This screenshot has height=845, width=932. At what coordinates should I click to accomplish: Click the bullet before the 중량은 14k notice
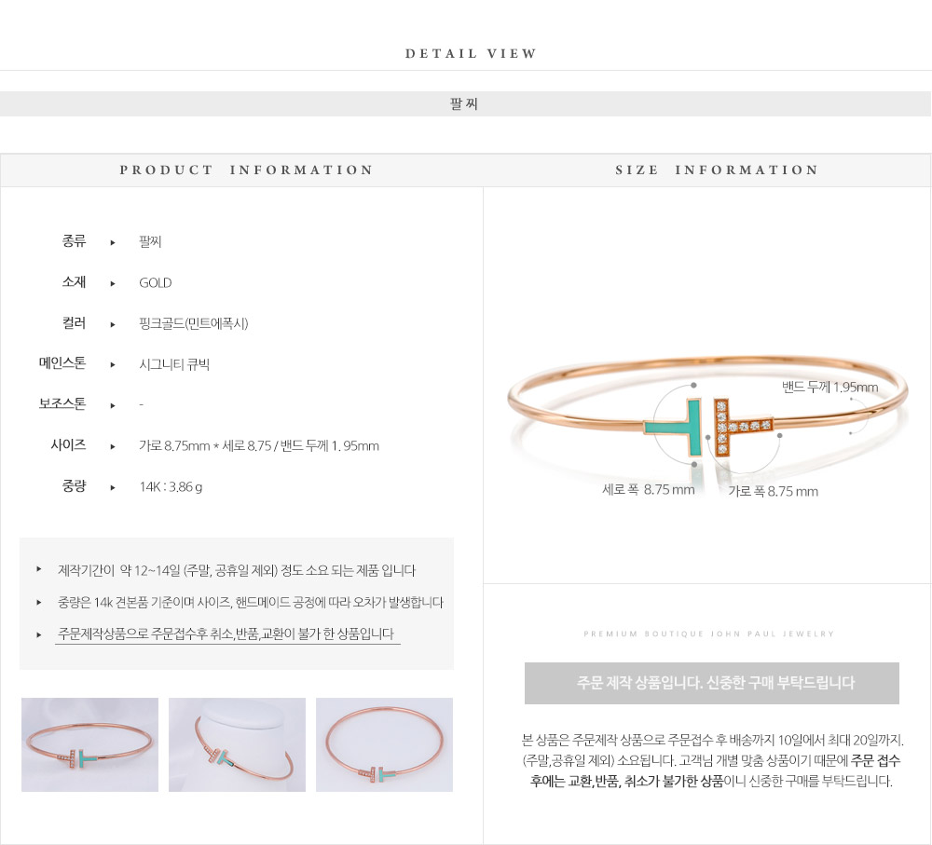pyautogui.click(x=38, y=603)
